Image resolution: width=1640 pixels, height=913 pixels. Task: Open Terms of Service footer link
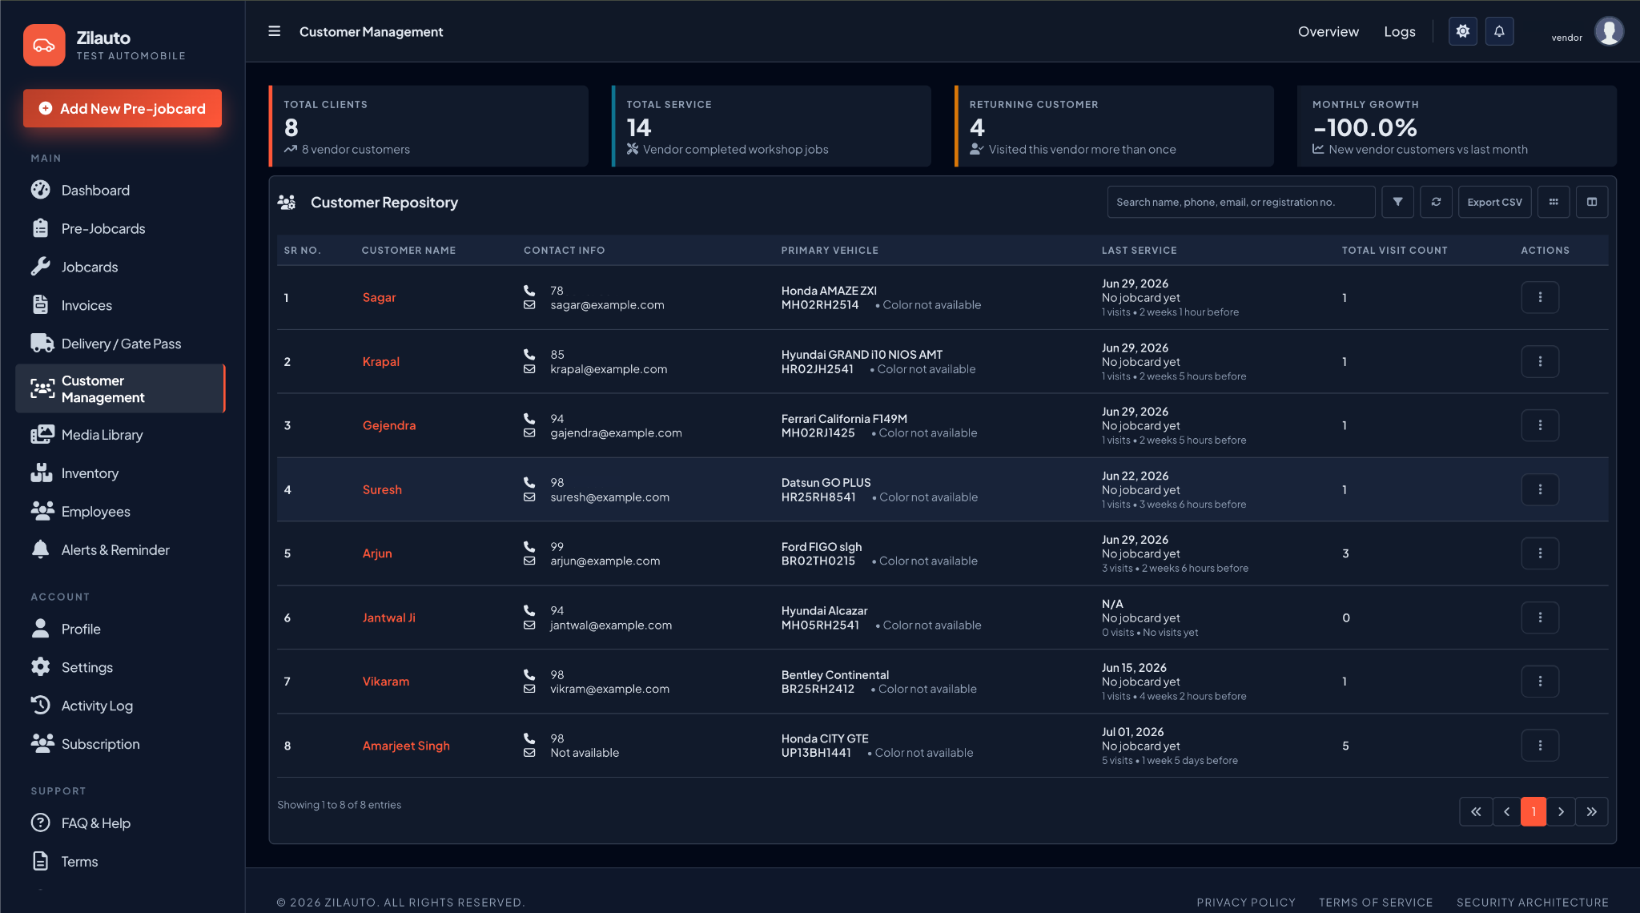pyautogui.click(x=1376, y=903)
